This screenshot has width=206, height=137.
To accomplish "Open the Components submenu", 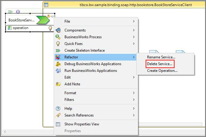I will [x=96, y=30].
